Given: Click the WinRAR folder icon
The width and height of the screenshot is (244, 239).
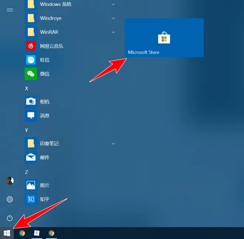Looking at the screenshot, I should pyautogui.click(x=31, y=32).
